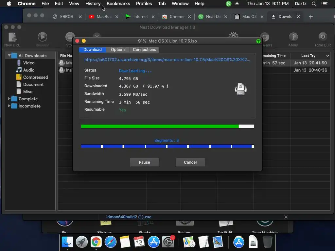Open Finder from the Dock
This screenshot has width=335, height=251.
coord(67,242)
